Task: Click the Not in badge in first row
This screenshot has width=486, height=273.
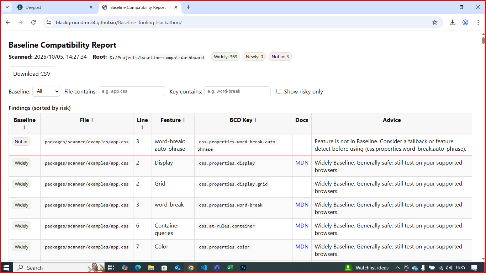Action: point(21,142)
